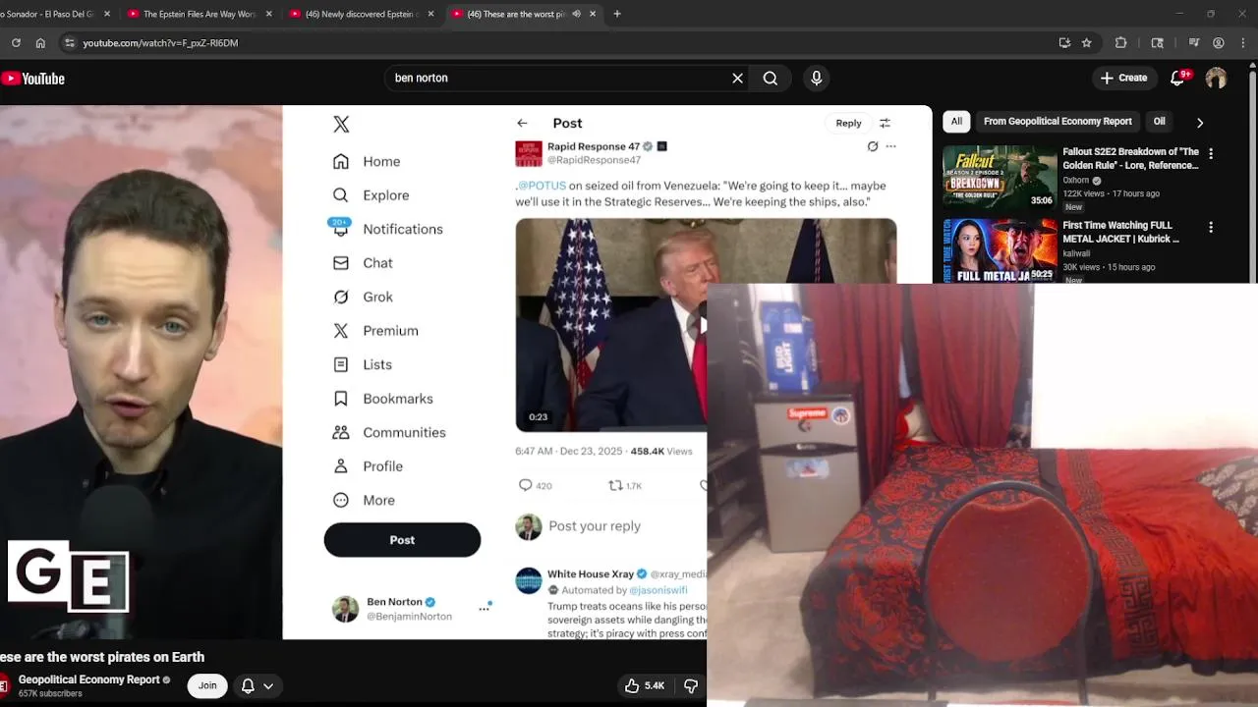
Task: Open YouTube notifications bell with 9+ badge
Action: point(1178,78)
